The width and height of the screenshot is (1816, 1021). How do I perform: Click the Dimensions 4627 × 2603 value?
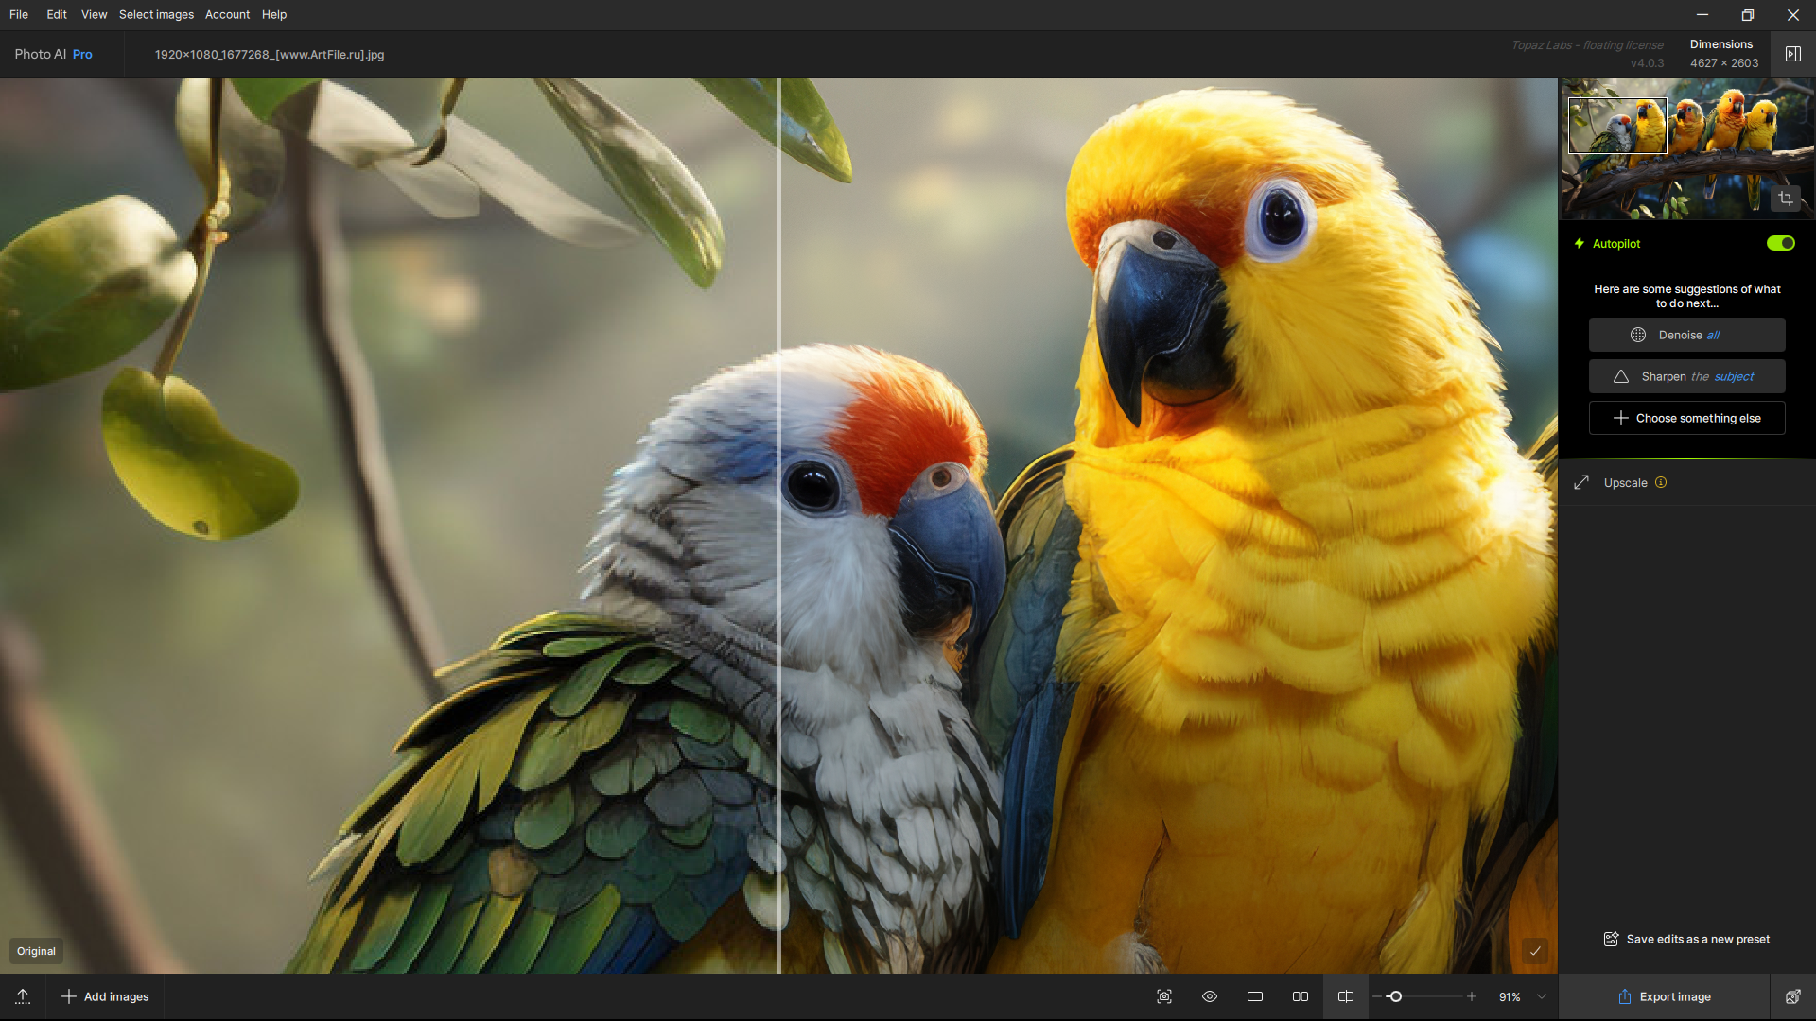point(1724,63)
